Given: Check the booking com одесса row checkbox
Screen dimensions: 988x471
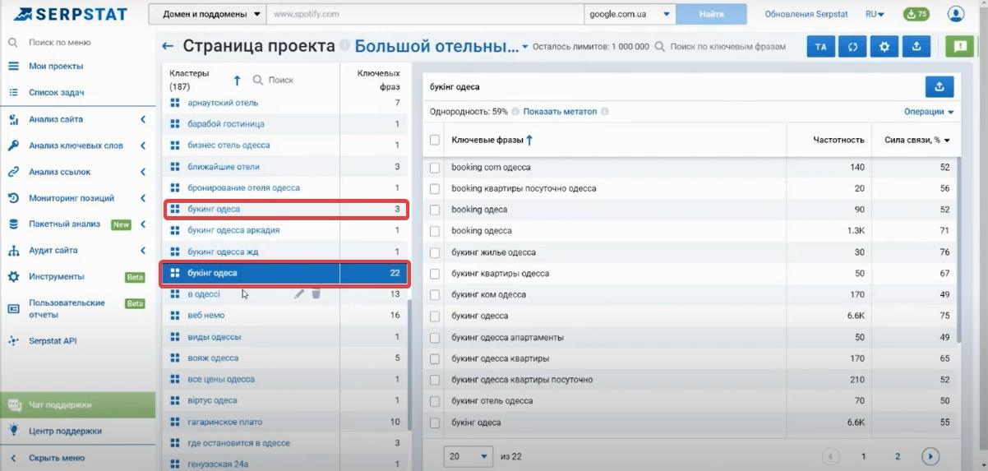Looking at the screenshot, I should pyautogui.click(x=435, y=167).
